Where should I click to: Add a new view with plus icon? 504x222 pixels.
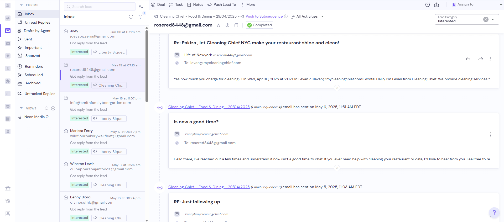click(53, 108)
